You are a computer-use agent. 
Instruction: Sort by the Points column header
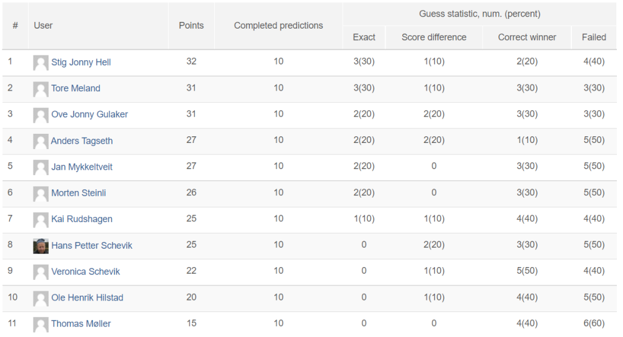tap(191, 26)
